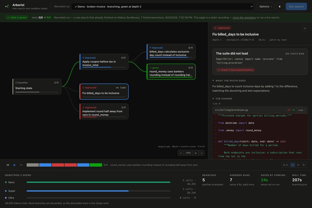Click the broke 5 that passed before badge
Screen dimensions: 312x208
click(235, 70)
